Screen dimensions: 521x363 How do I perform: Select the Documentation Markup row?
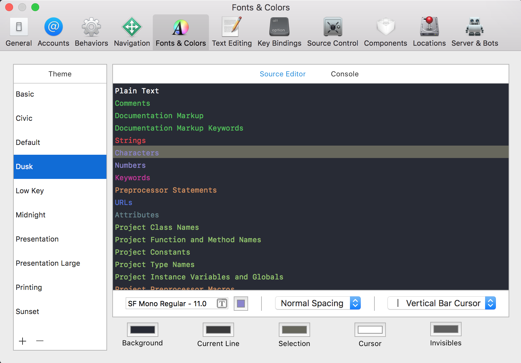[x=311, y=116]
